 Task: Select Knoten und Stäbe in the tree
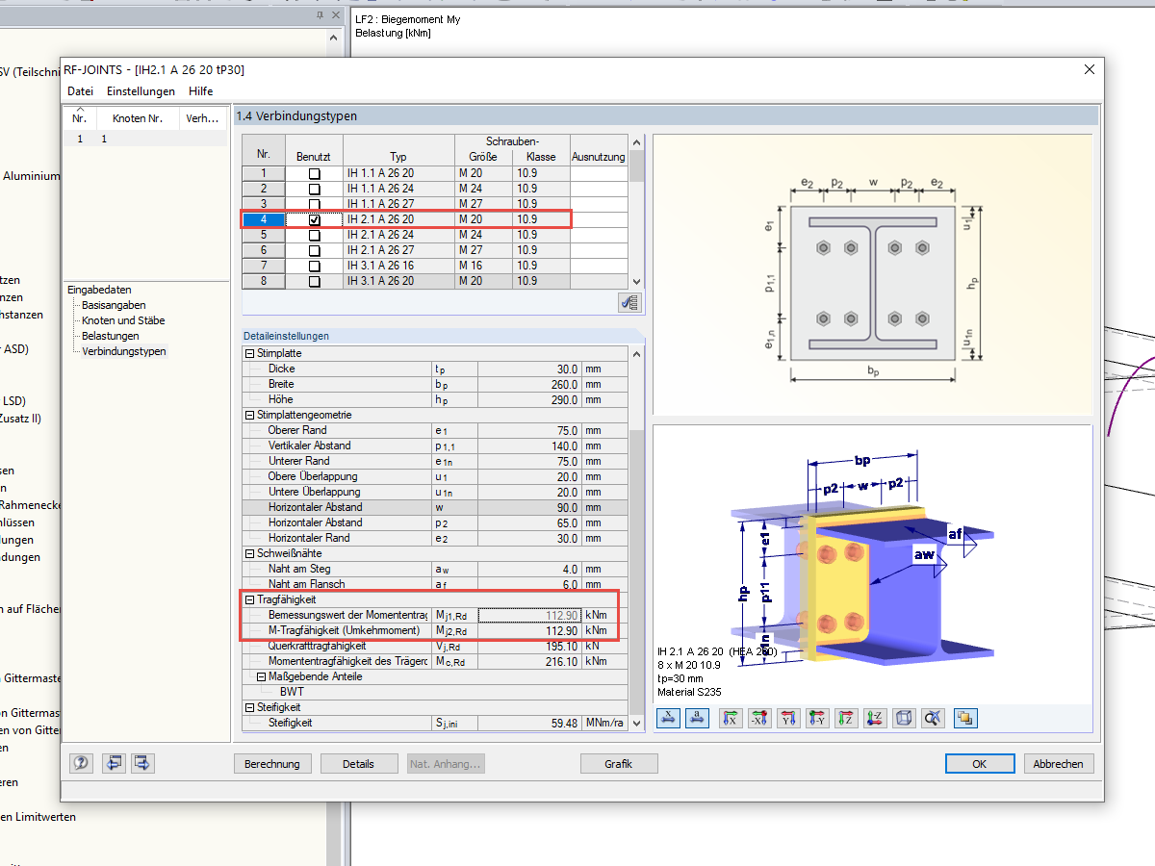coord(123,320)
